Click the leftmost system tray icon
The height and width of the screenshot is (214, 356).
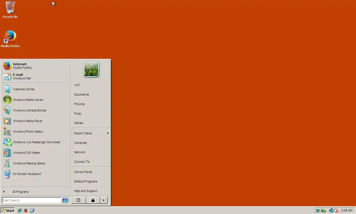point(318,211)
